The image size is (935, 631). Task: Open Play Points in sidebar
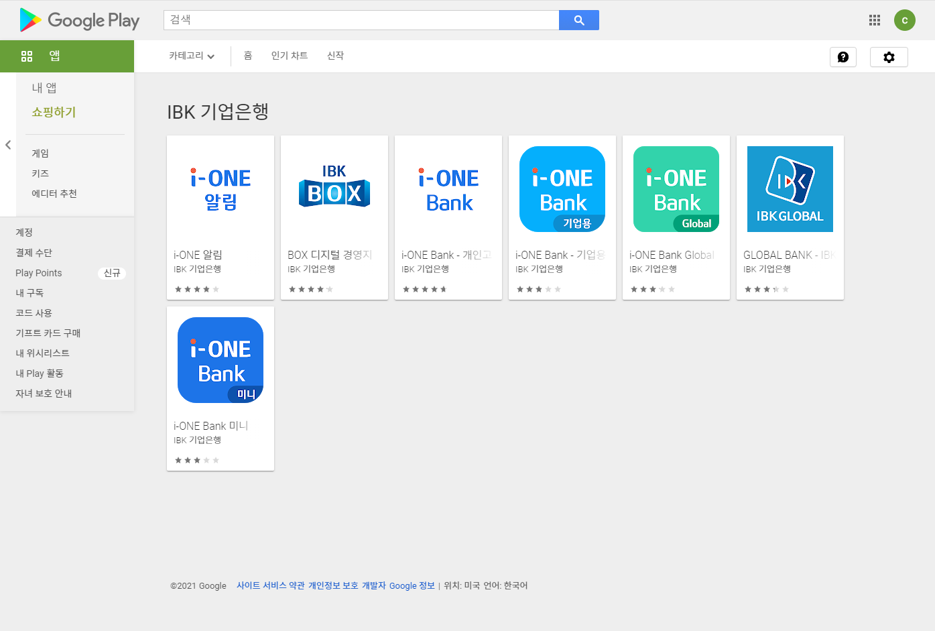tap(39, 273)
